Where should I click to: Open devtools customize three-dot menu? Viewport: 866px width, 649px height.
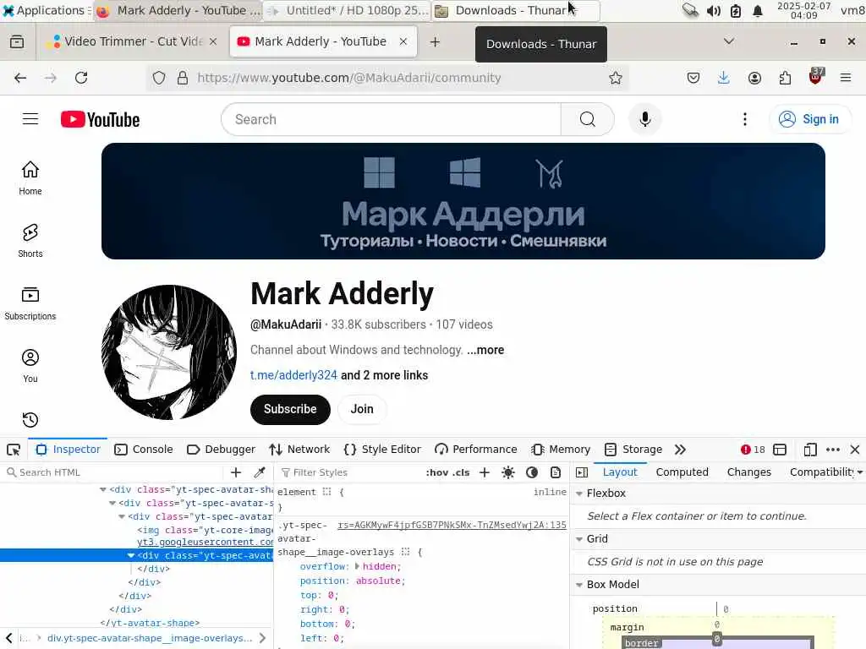tap(833, 450)
